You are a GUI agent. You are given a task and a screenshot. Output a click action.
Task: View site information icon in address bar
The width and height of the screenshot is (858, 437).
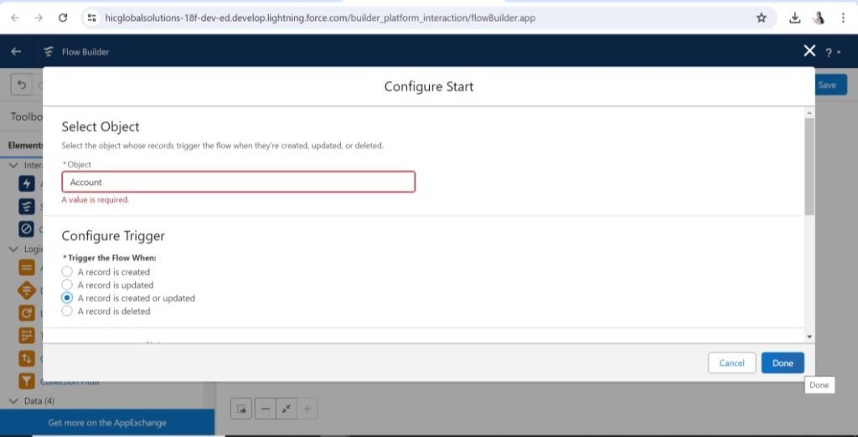coord(92,18)
